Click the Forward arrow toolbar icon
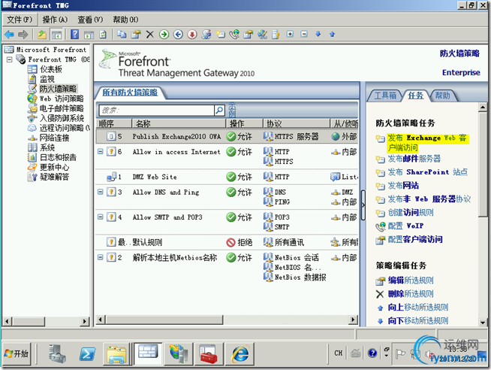Screen dimensions: 491x370 (x=23, y=34)
